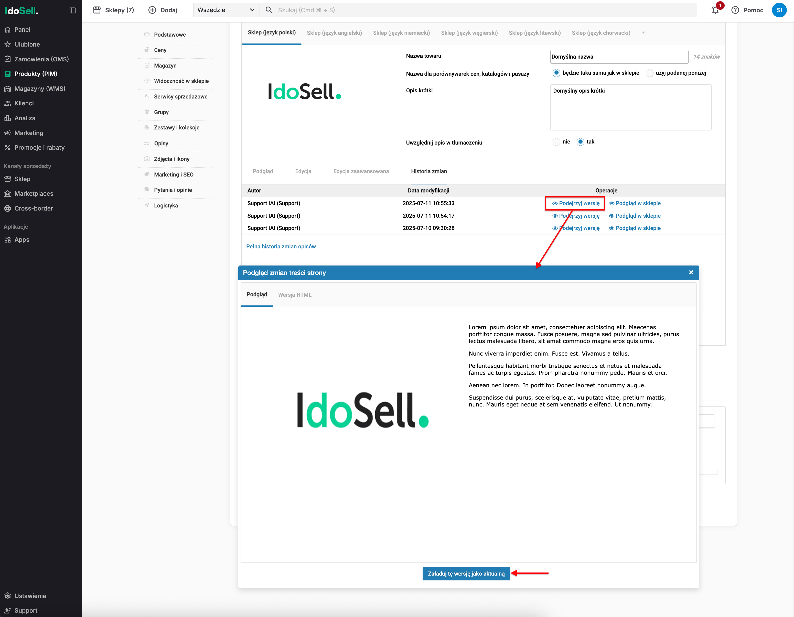Open the Wszędzie search scope dropdown

[x=226, y=10]
